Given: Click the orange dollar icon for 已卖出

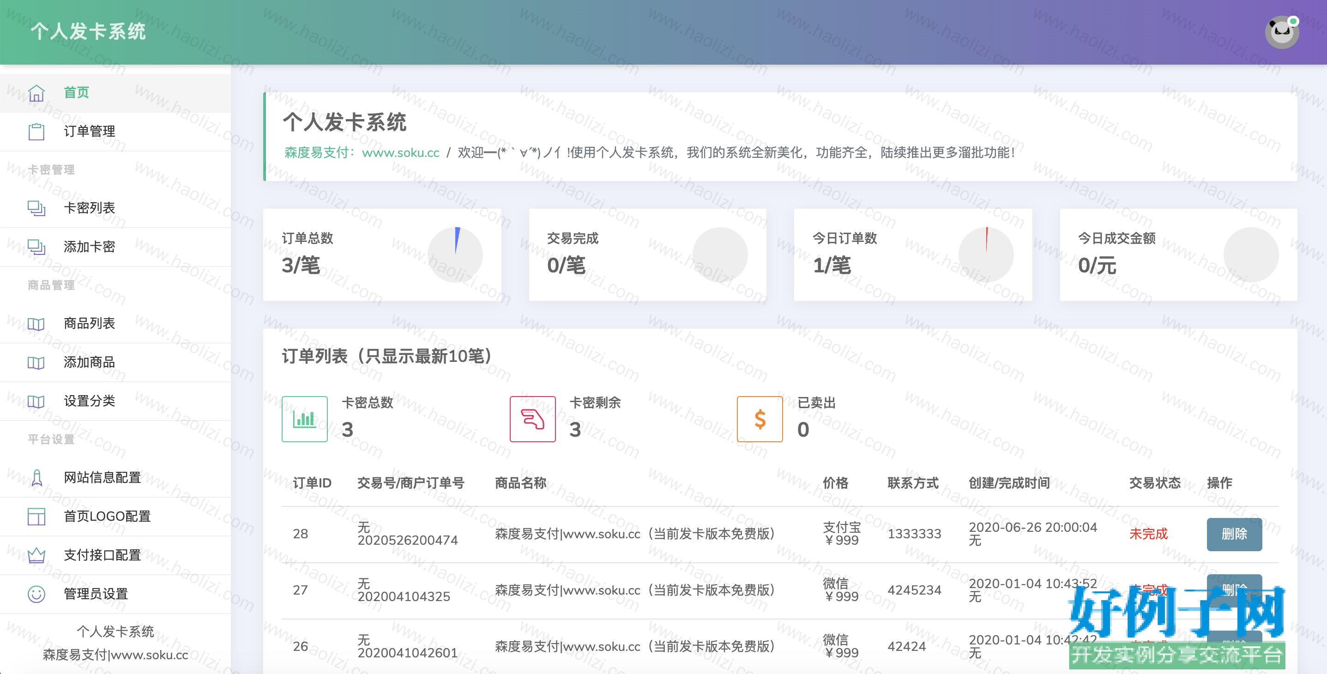Looking at the screenshot, I should coord(760,419).
